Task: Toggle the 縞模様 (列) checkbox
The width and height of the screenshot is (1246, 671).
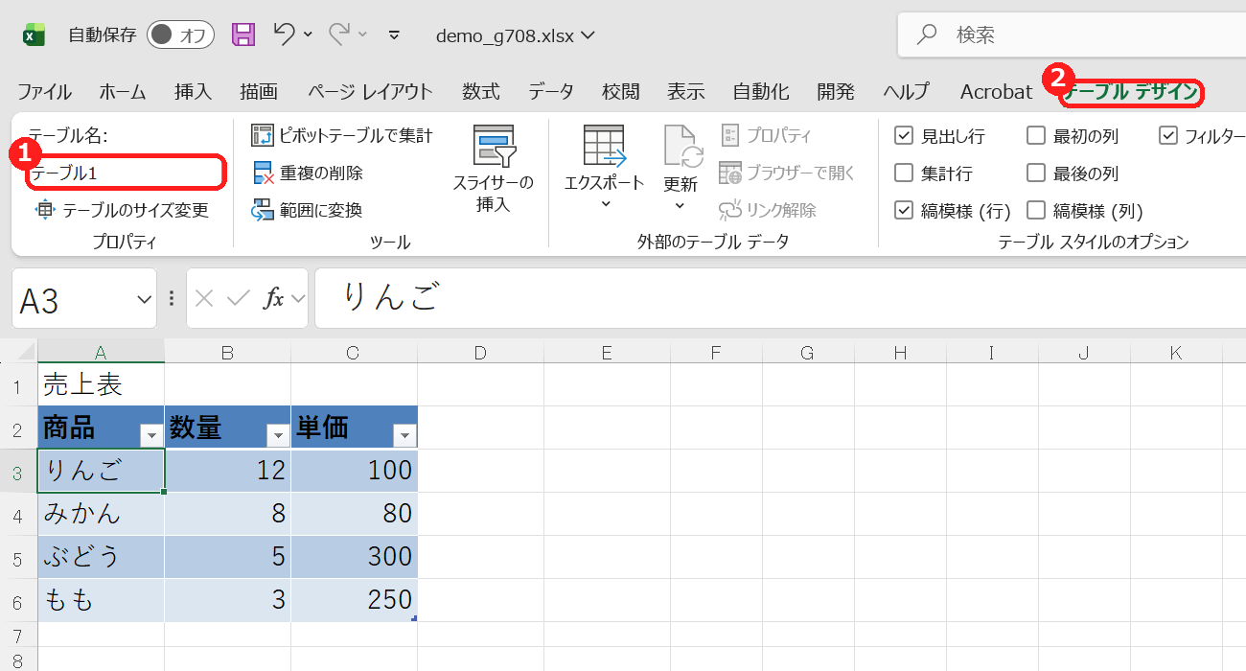Action: pyautogui.click(x=1036, y=210)
